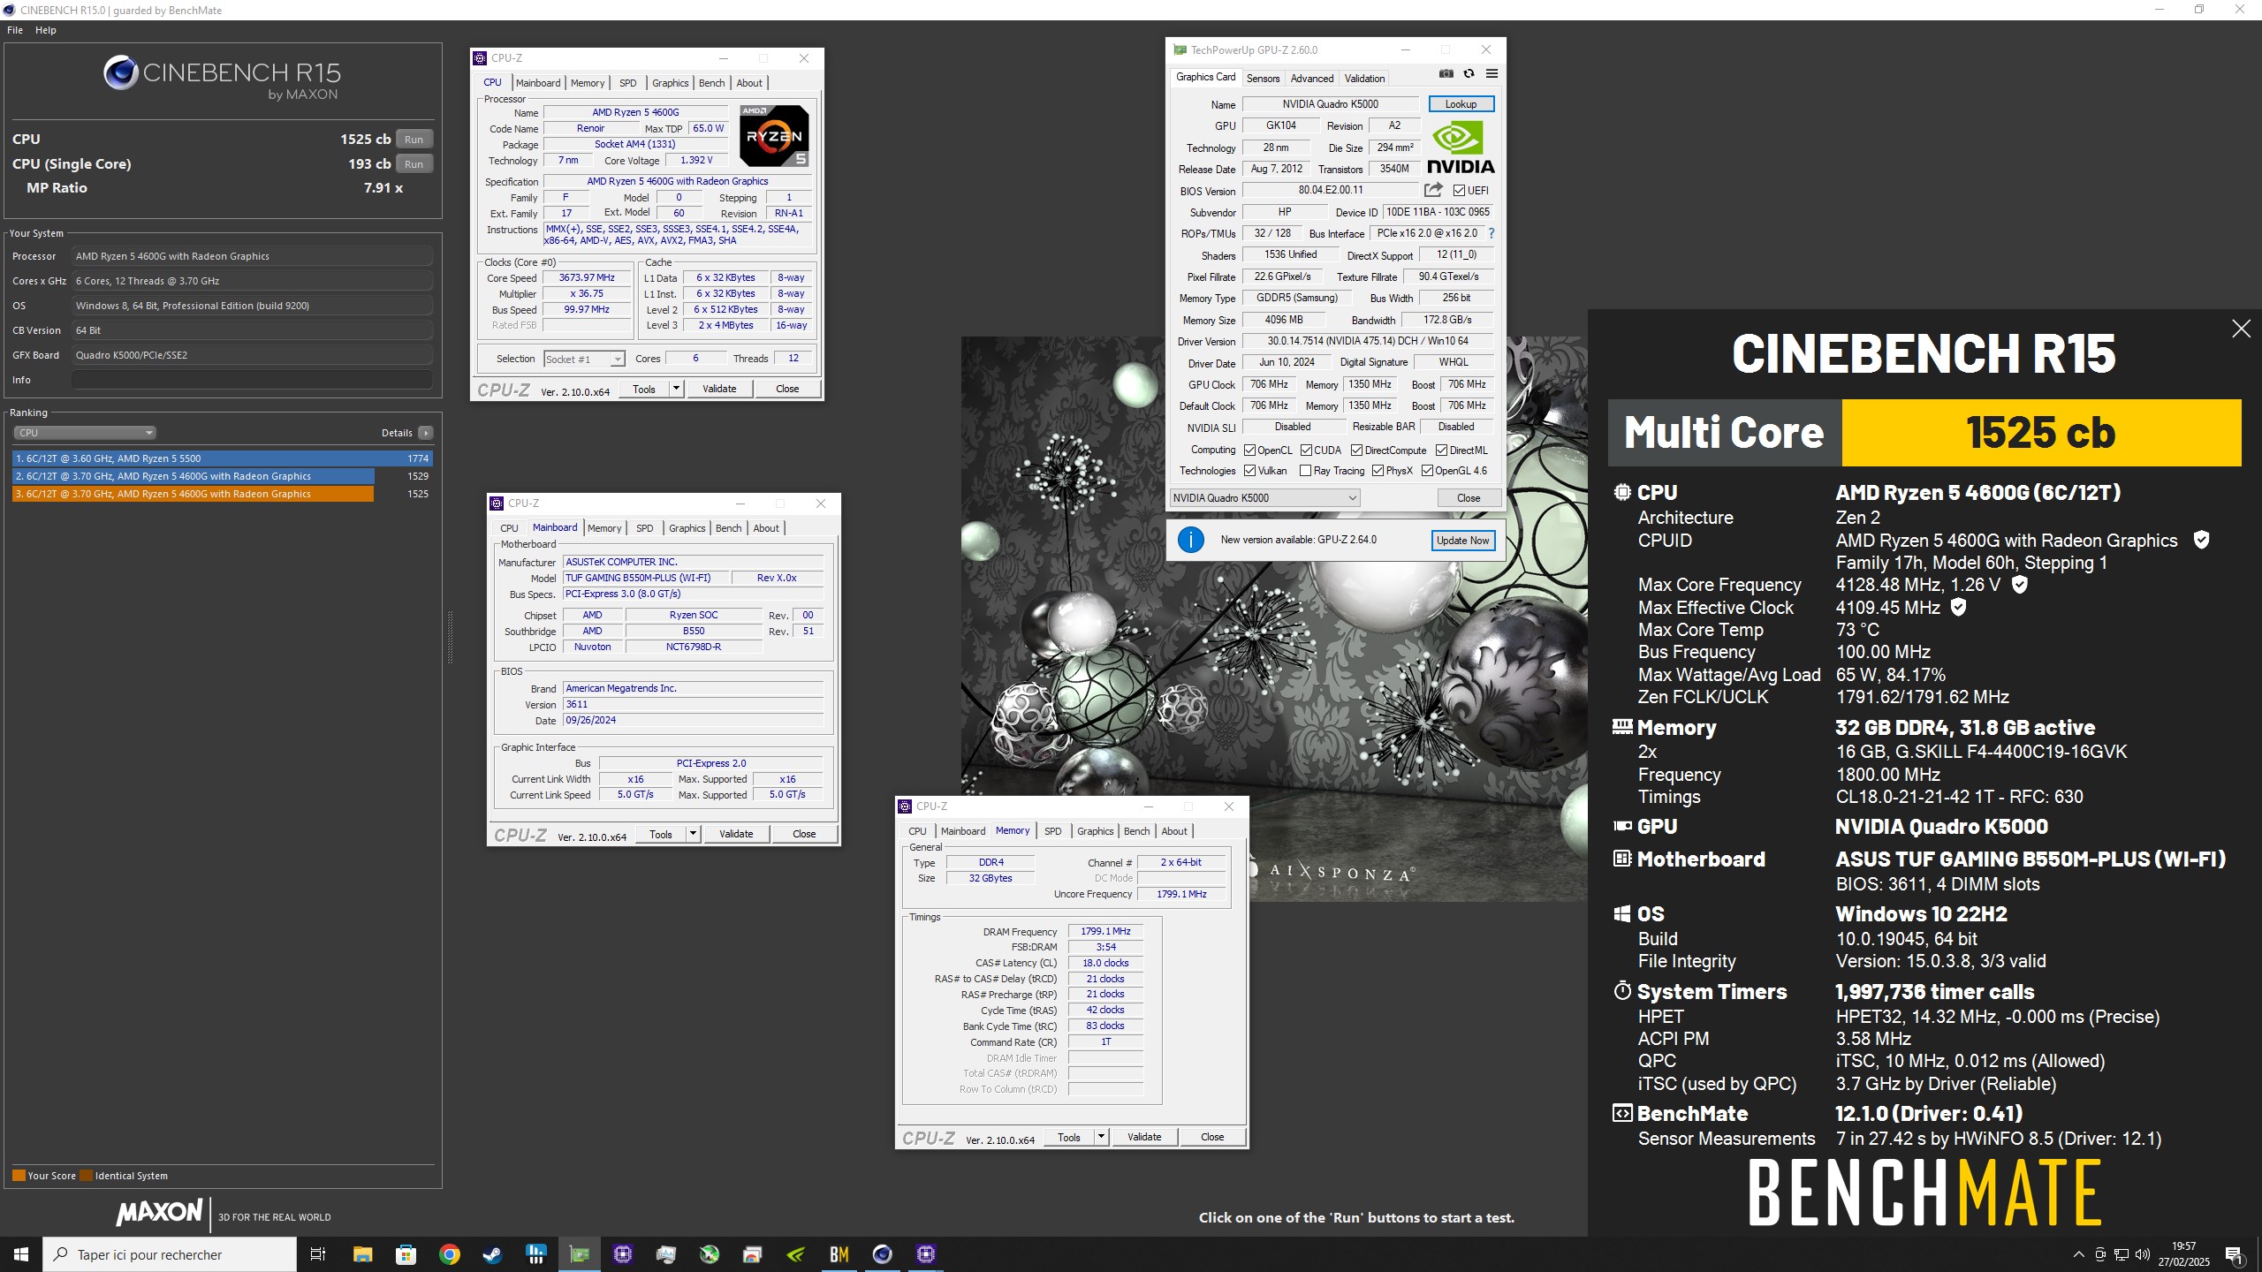2262x1272 pixels.
Task: Click the Details arrow button in Ranking
Action: tap(426, 433)
